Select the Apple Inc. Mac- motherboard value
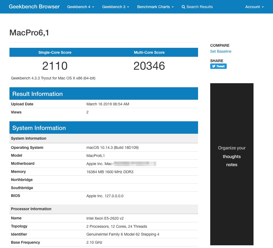This screenshot has height=248, width=273. [121, 164]
